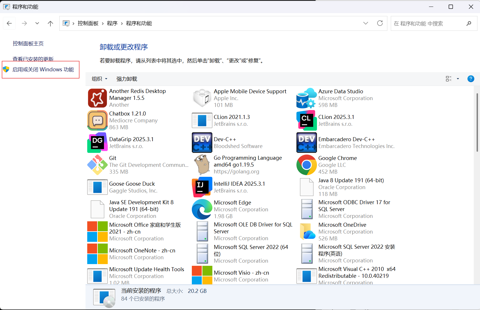Click the Microsoft OneNote icon
480x310 pixels.
[97, 254]
